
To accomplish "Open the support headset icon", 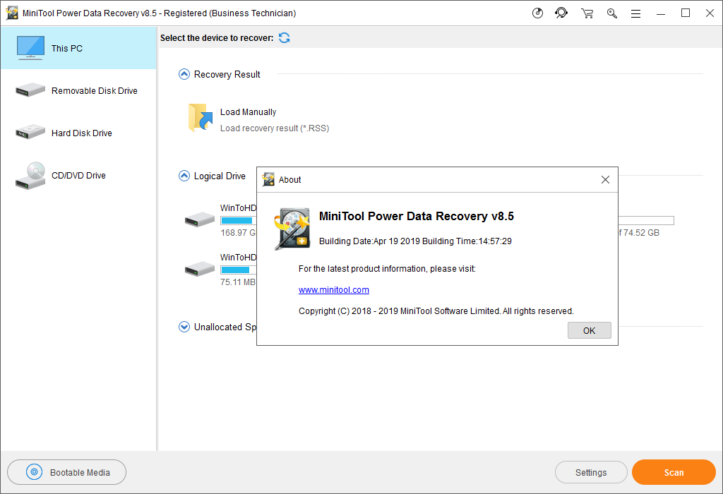I will coord(561,13).
